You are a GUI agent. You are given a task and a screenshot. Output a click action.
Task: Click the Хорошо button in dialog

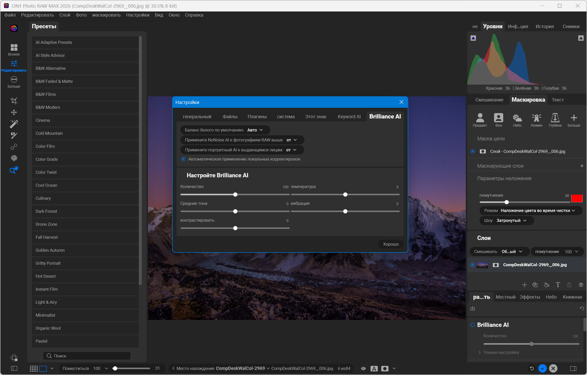pos(391,244)
